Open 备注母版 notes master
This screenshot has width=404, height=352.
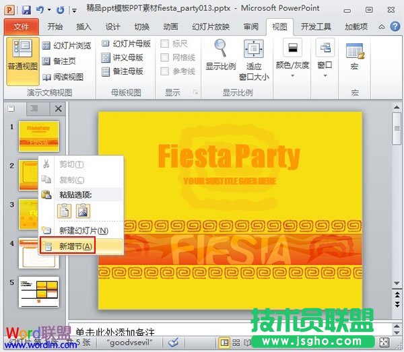[123, 71]
